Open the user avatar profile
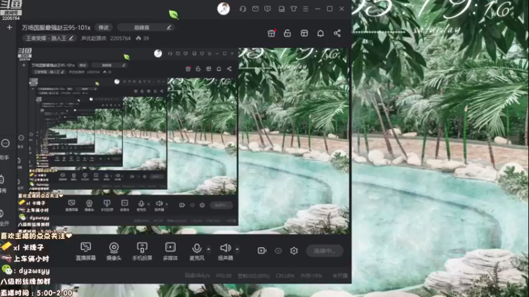The height and width of the screenshot is (297, 529). [224, 9]
